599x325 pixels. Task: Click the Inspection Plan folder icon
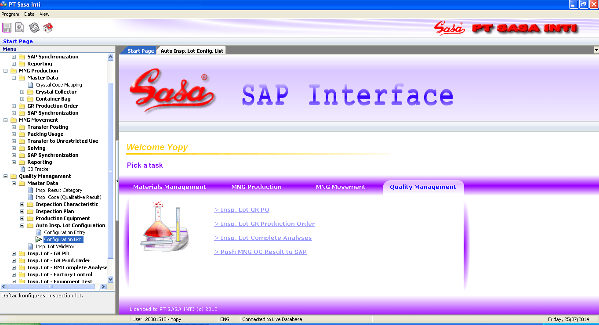coord(30,211)
